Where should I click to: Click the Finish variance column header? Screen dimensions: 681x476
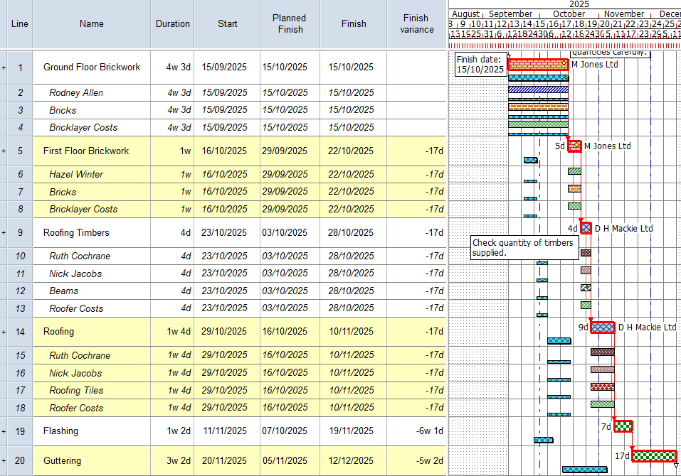[417, 24]
